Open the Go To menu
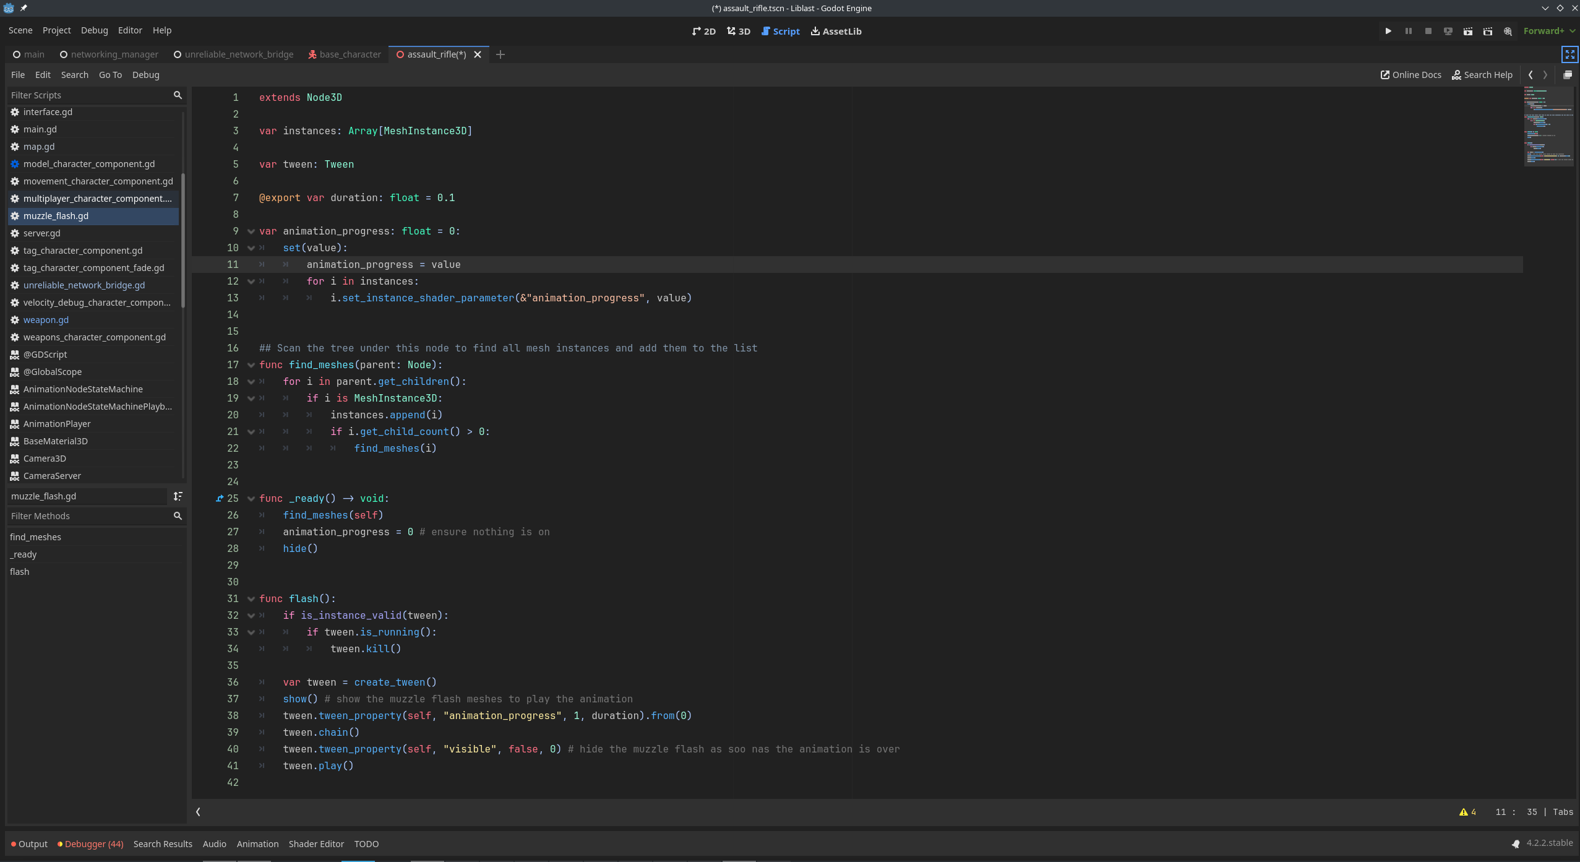Screen dimensions: 1580x862 pyautogui.click(x=110, y=75)
